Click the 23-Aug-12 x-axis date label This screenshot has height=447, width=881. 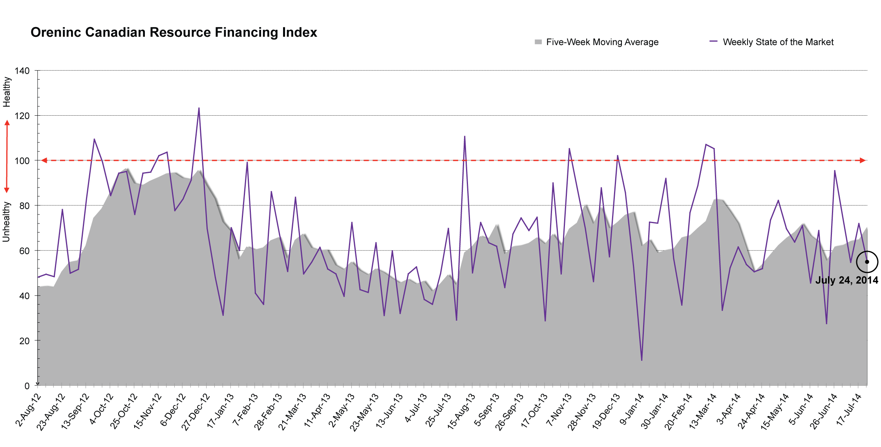pos(51,412)
